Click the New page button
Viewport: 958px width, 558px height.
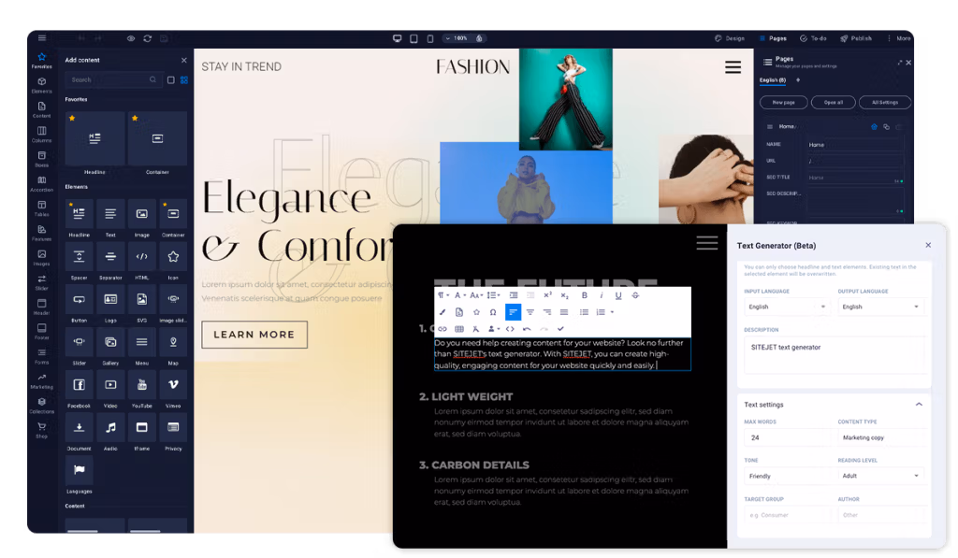784,102
